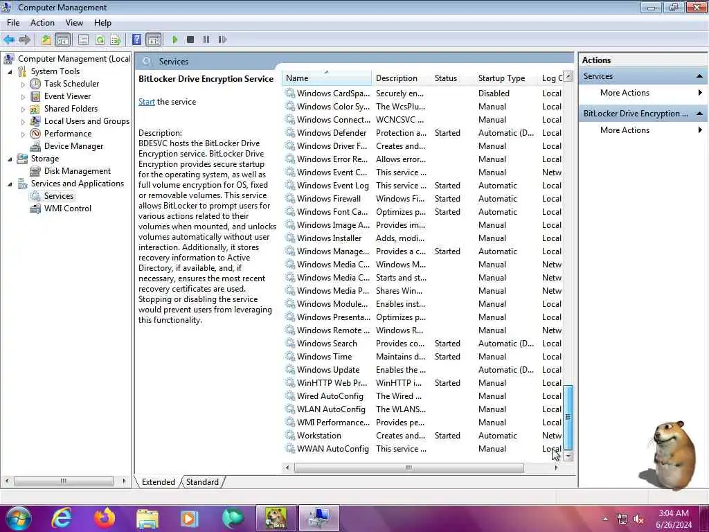709x532 pixels.
Task: Click the Export List toolbar icon
Action: pos(116,39)
